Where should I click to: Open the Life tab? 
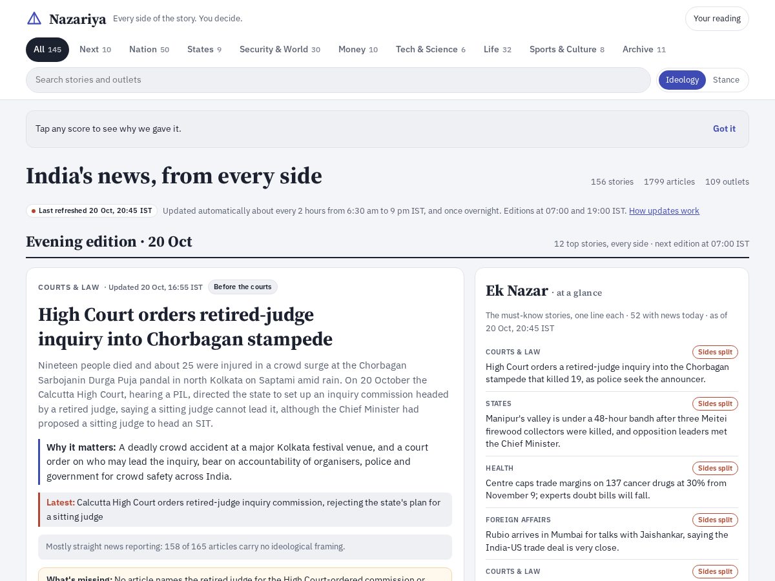pyautogui.click(x=497, y=50)
